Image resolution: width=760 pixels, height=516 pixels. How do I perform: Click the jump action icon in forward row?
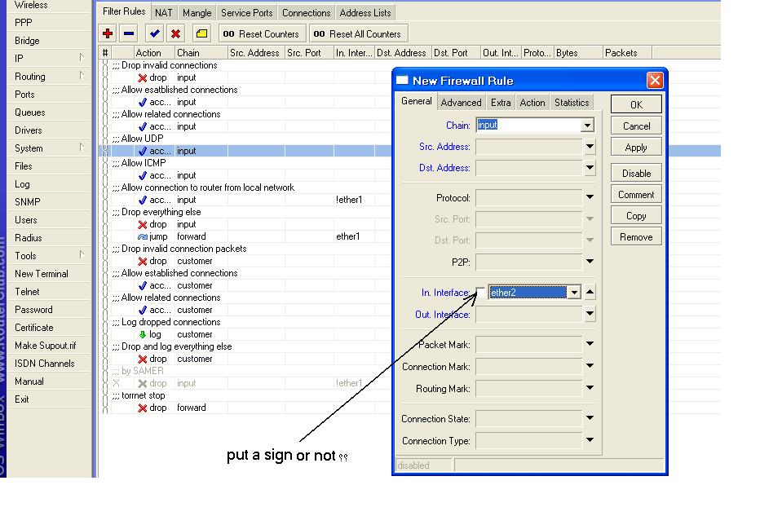(x=143, y=237)
